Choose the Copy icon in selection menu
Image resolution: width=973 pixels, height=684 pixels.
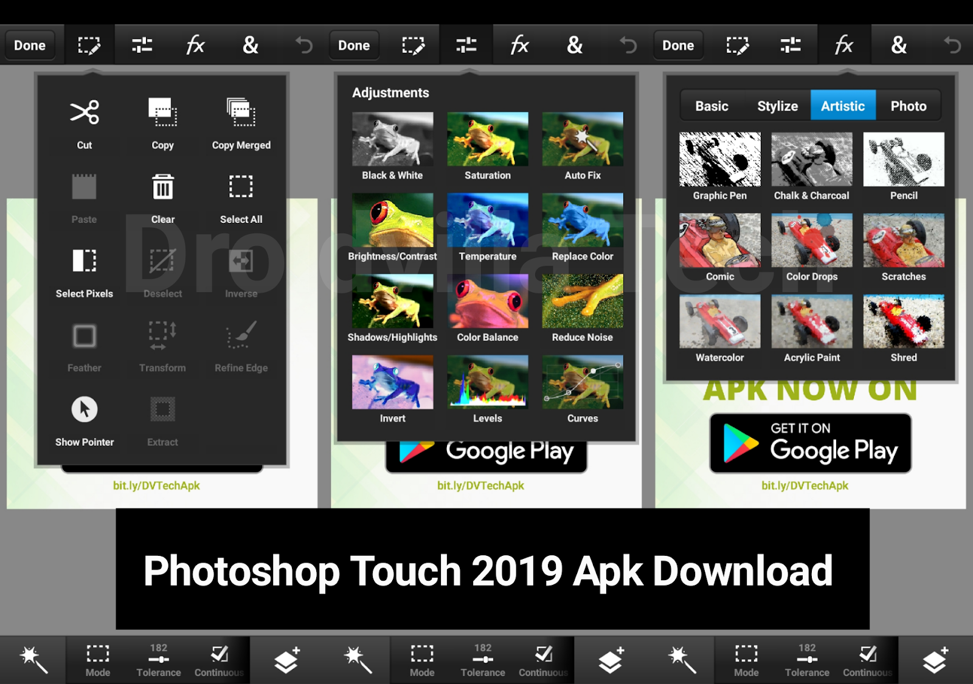pyautogui.click(x=162, y=112)
